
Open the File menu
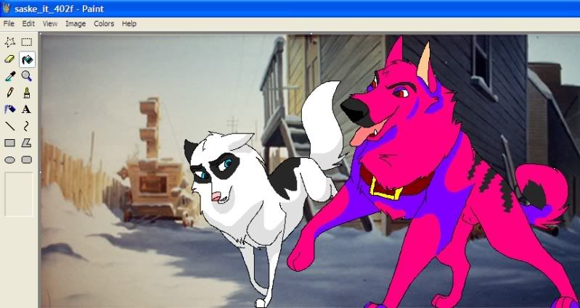[x=9, y=24]
